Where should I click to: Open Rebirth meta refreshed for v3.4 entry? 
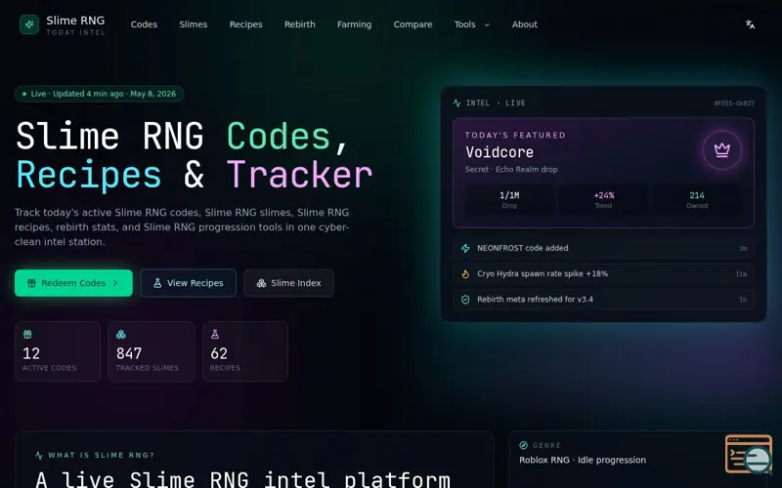(603, 300)
